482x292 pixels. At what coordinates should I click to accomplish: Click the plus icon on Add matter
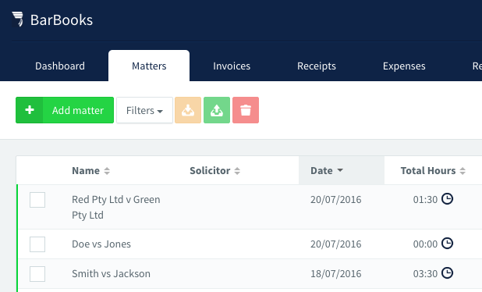click(x=30, y=110)
